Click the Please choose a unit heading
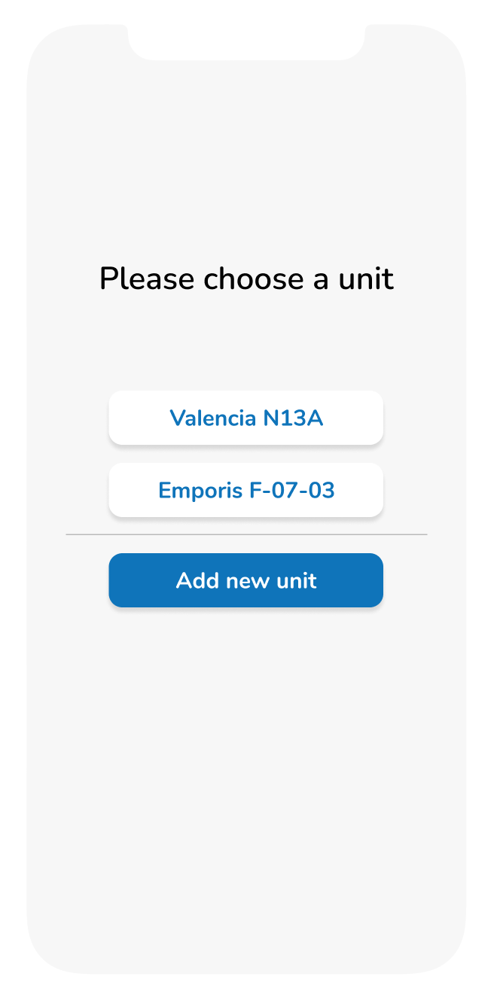494x998 pixels. tap(246, 278)
